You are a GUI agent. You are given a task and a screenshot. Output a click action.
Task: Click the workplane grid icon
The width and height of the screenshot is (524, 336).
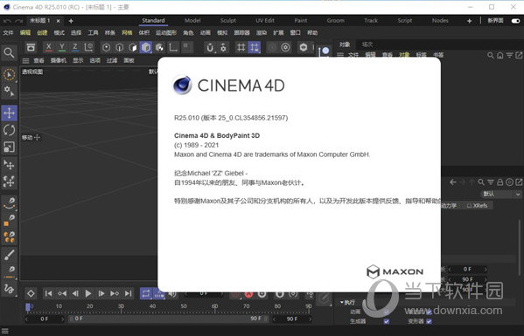pyautogui.click(x=241, y=48)
